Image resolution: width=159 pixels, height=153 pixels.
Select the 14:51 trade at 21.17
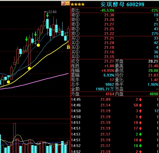[114, 134]
